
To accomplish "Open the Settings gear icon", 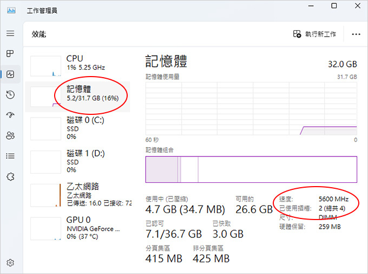I will tap(10, 263).
